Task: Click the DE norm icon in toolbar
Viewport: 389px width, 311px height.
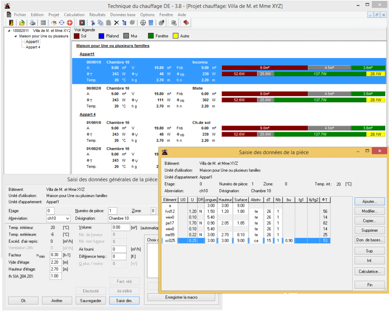Action: pyautogui.click(x=54, y=23)
